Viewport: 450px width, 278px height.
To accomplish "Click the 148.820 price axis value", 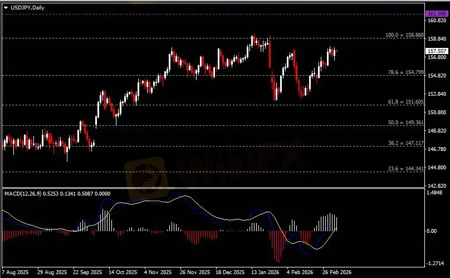I will coord(437,131).
